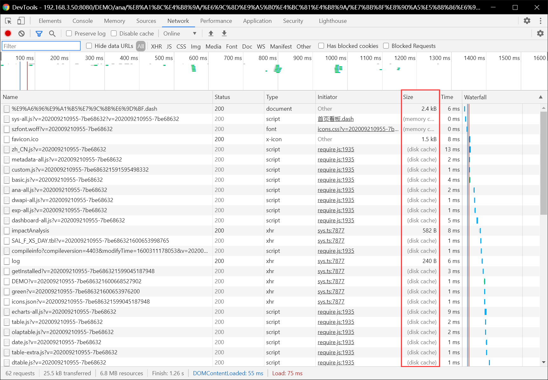Open DevTools settings gear in tab bar

pyautogui.click(x=527, y=21)
